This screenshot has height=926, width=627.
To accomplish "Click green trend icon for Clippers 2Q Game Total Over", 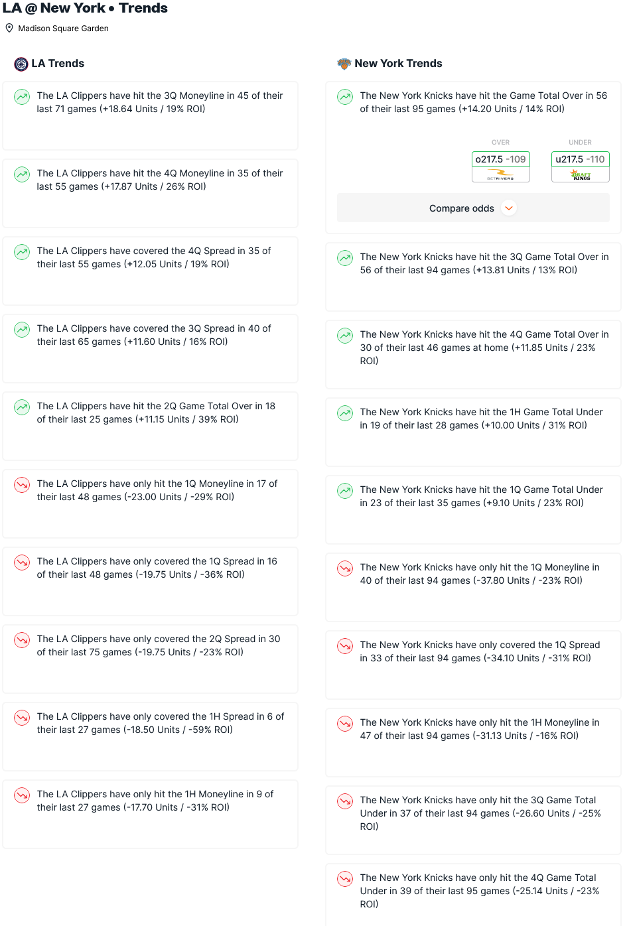I will 22,407.
